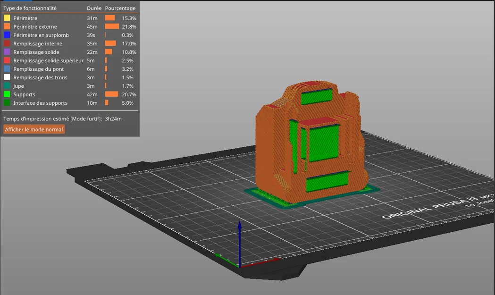Click the 17.0% Remplissage interne value
This screenshot has height=295, width=495.
pyautogui.click(x=129, y=43)
